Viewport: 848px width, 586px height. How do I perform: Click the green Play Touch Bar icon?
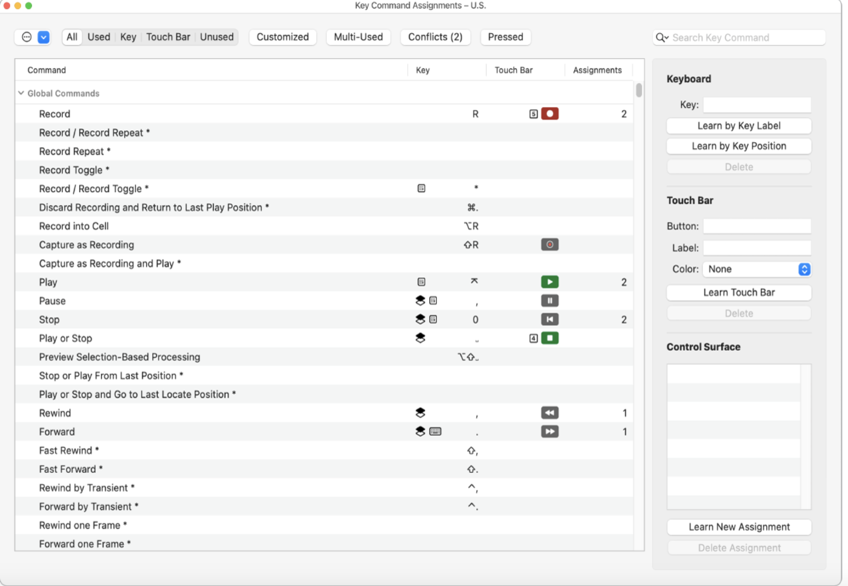pyautogui.click(x=549, y=282)
